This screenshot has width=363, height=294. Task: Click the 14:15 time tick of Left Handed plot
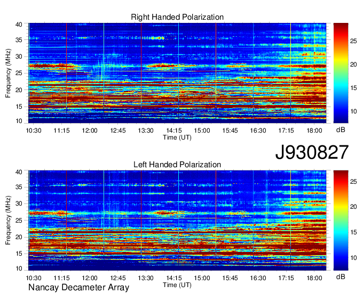[174, 278]
